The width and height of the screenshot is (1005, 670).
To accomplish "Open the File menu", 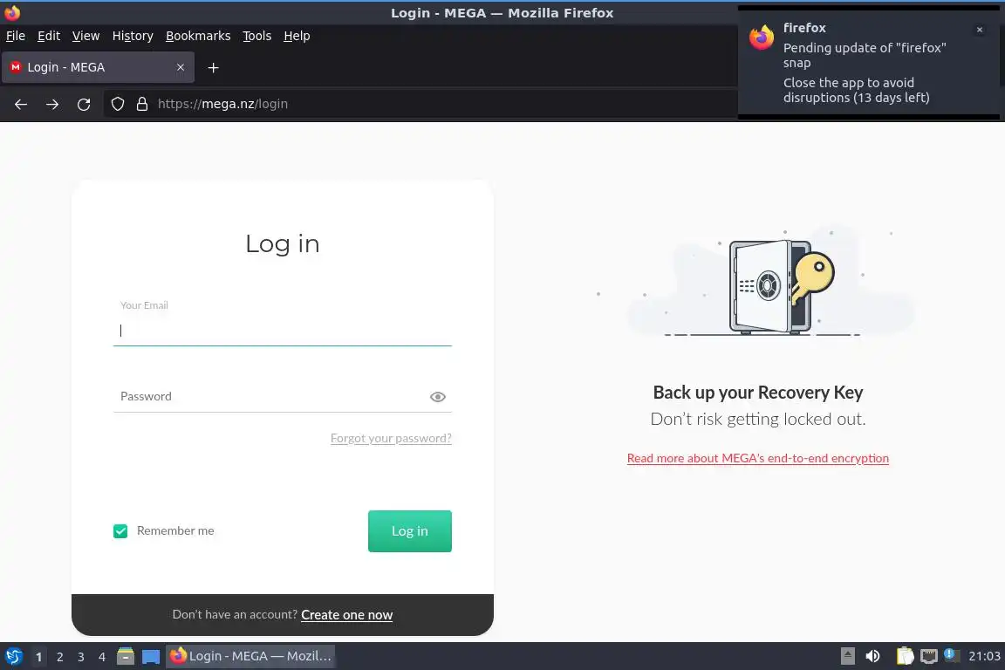I will click(16, 36).
